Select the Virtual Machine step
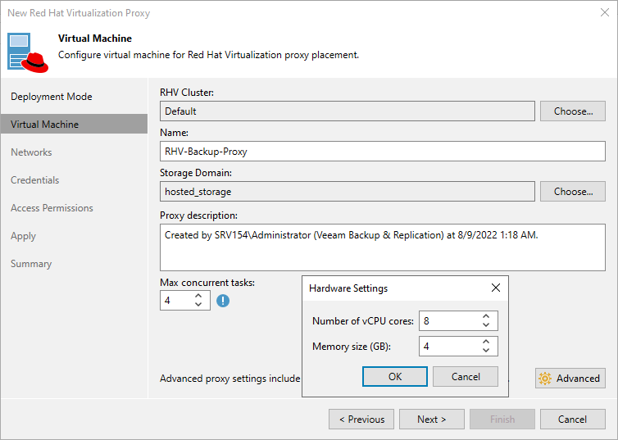 [x=45, y=125]
